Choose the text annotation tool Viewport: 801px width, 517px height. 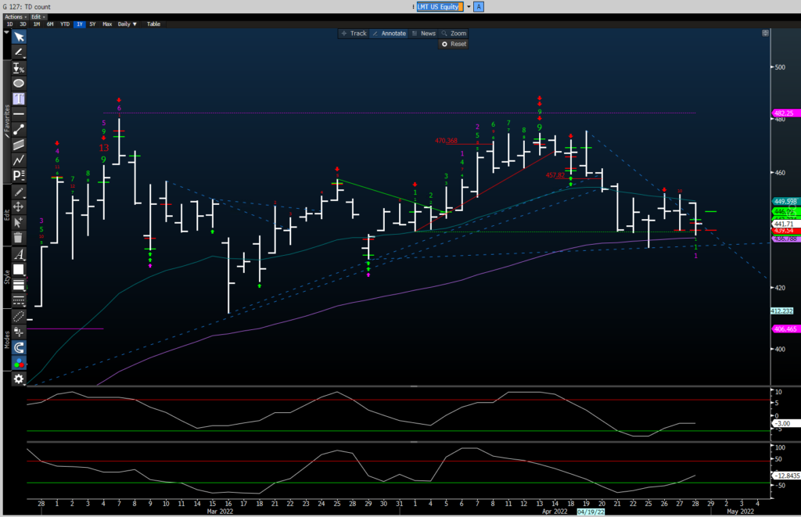19,99
